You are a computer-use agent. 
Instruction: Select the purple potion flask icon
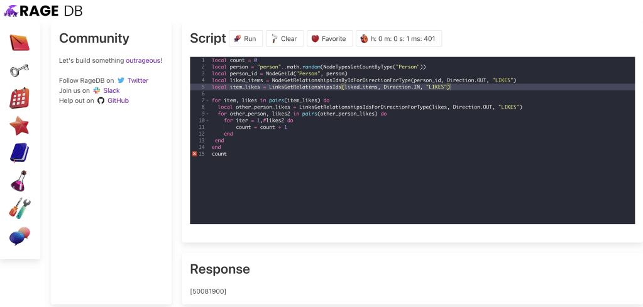[x=19, y=181]
